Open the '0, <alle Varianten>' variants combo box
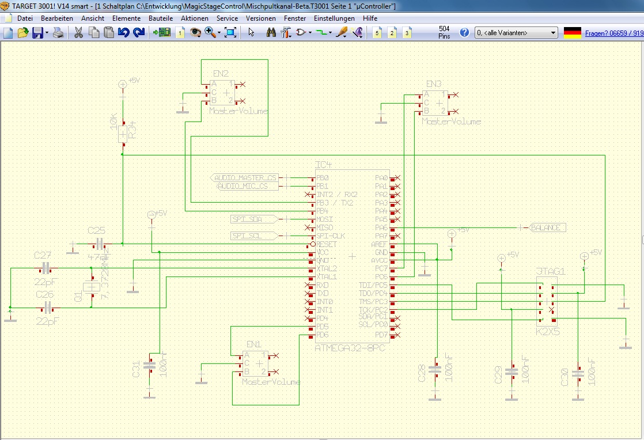 click(516, 33)
